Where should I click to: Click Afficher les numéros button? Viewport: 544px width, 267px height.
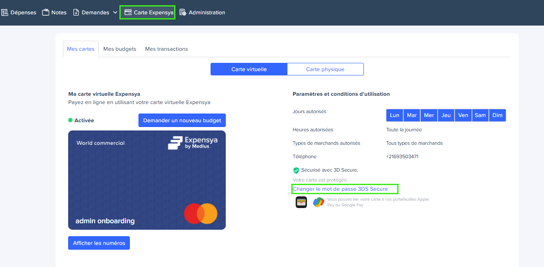coord(99,243)
